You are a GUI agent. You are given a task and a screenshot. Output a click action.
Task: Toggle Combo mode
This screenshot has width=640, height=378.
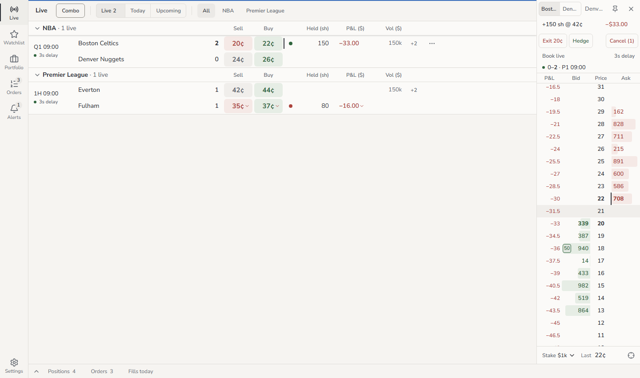pos(71,11)
